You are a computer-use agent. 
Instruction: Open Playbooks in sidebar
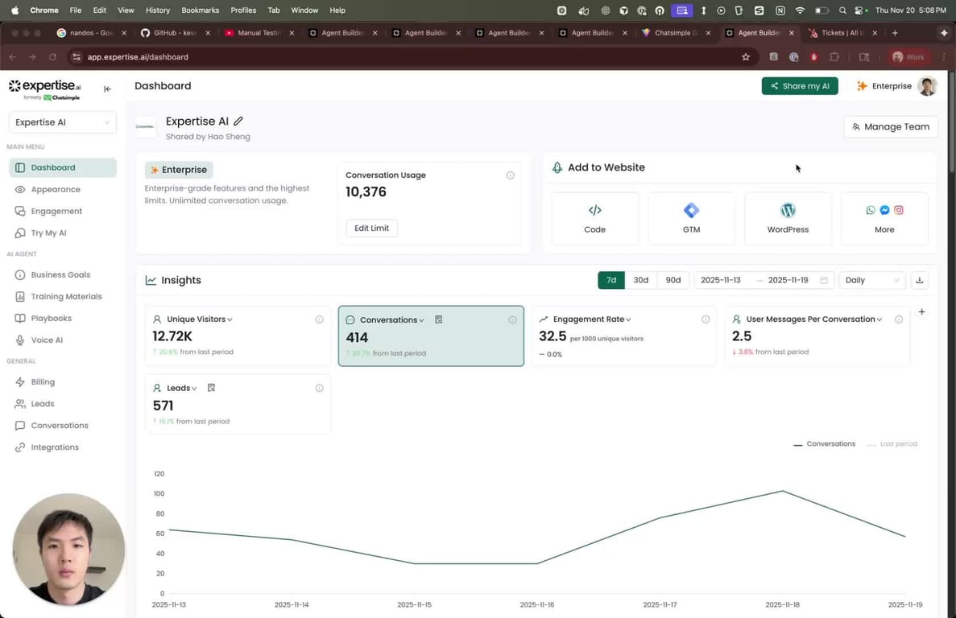62,319
